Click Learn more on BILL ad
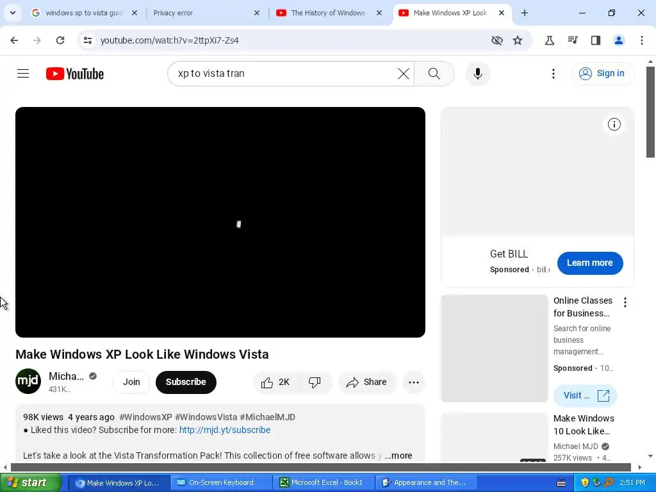 [x=589, y=263]
